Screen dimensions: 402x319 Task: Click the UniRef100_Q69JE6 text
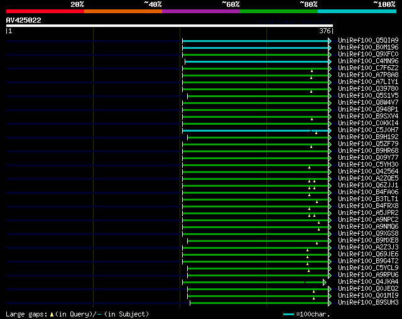(x=368, y=254)
